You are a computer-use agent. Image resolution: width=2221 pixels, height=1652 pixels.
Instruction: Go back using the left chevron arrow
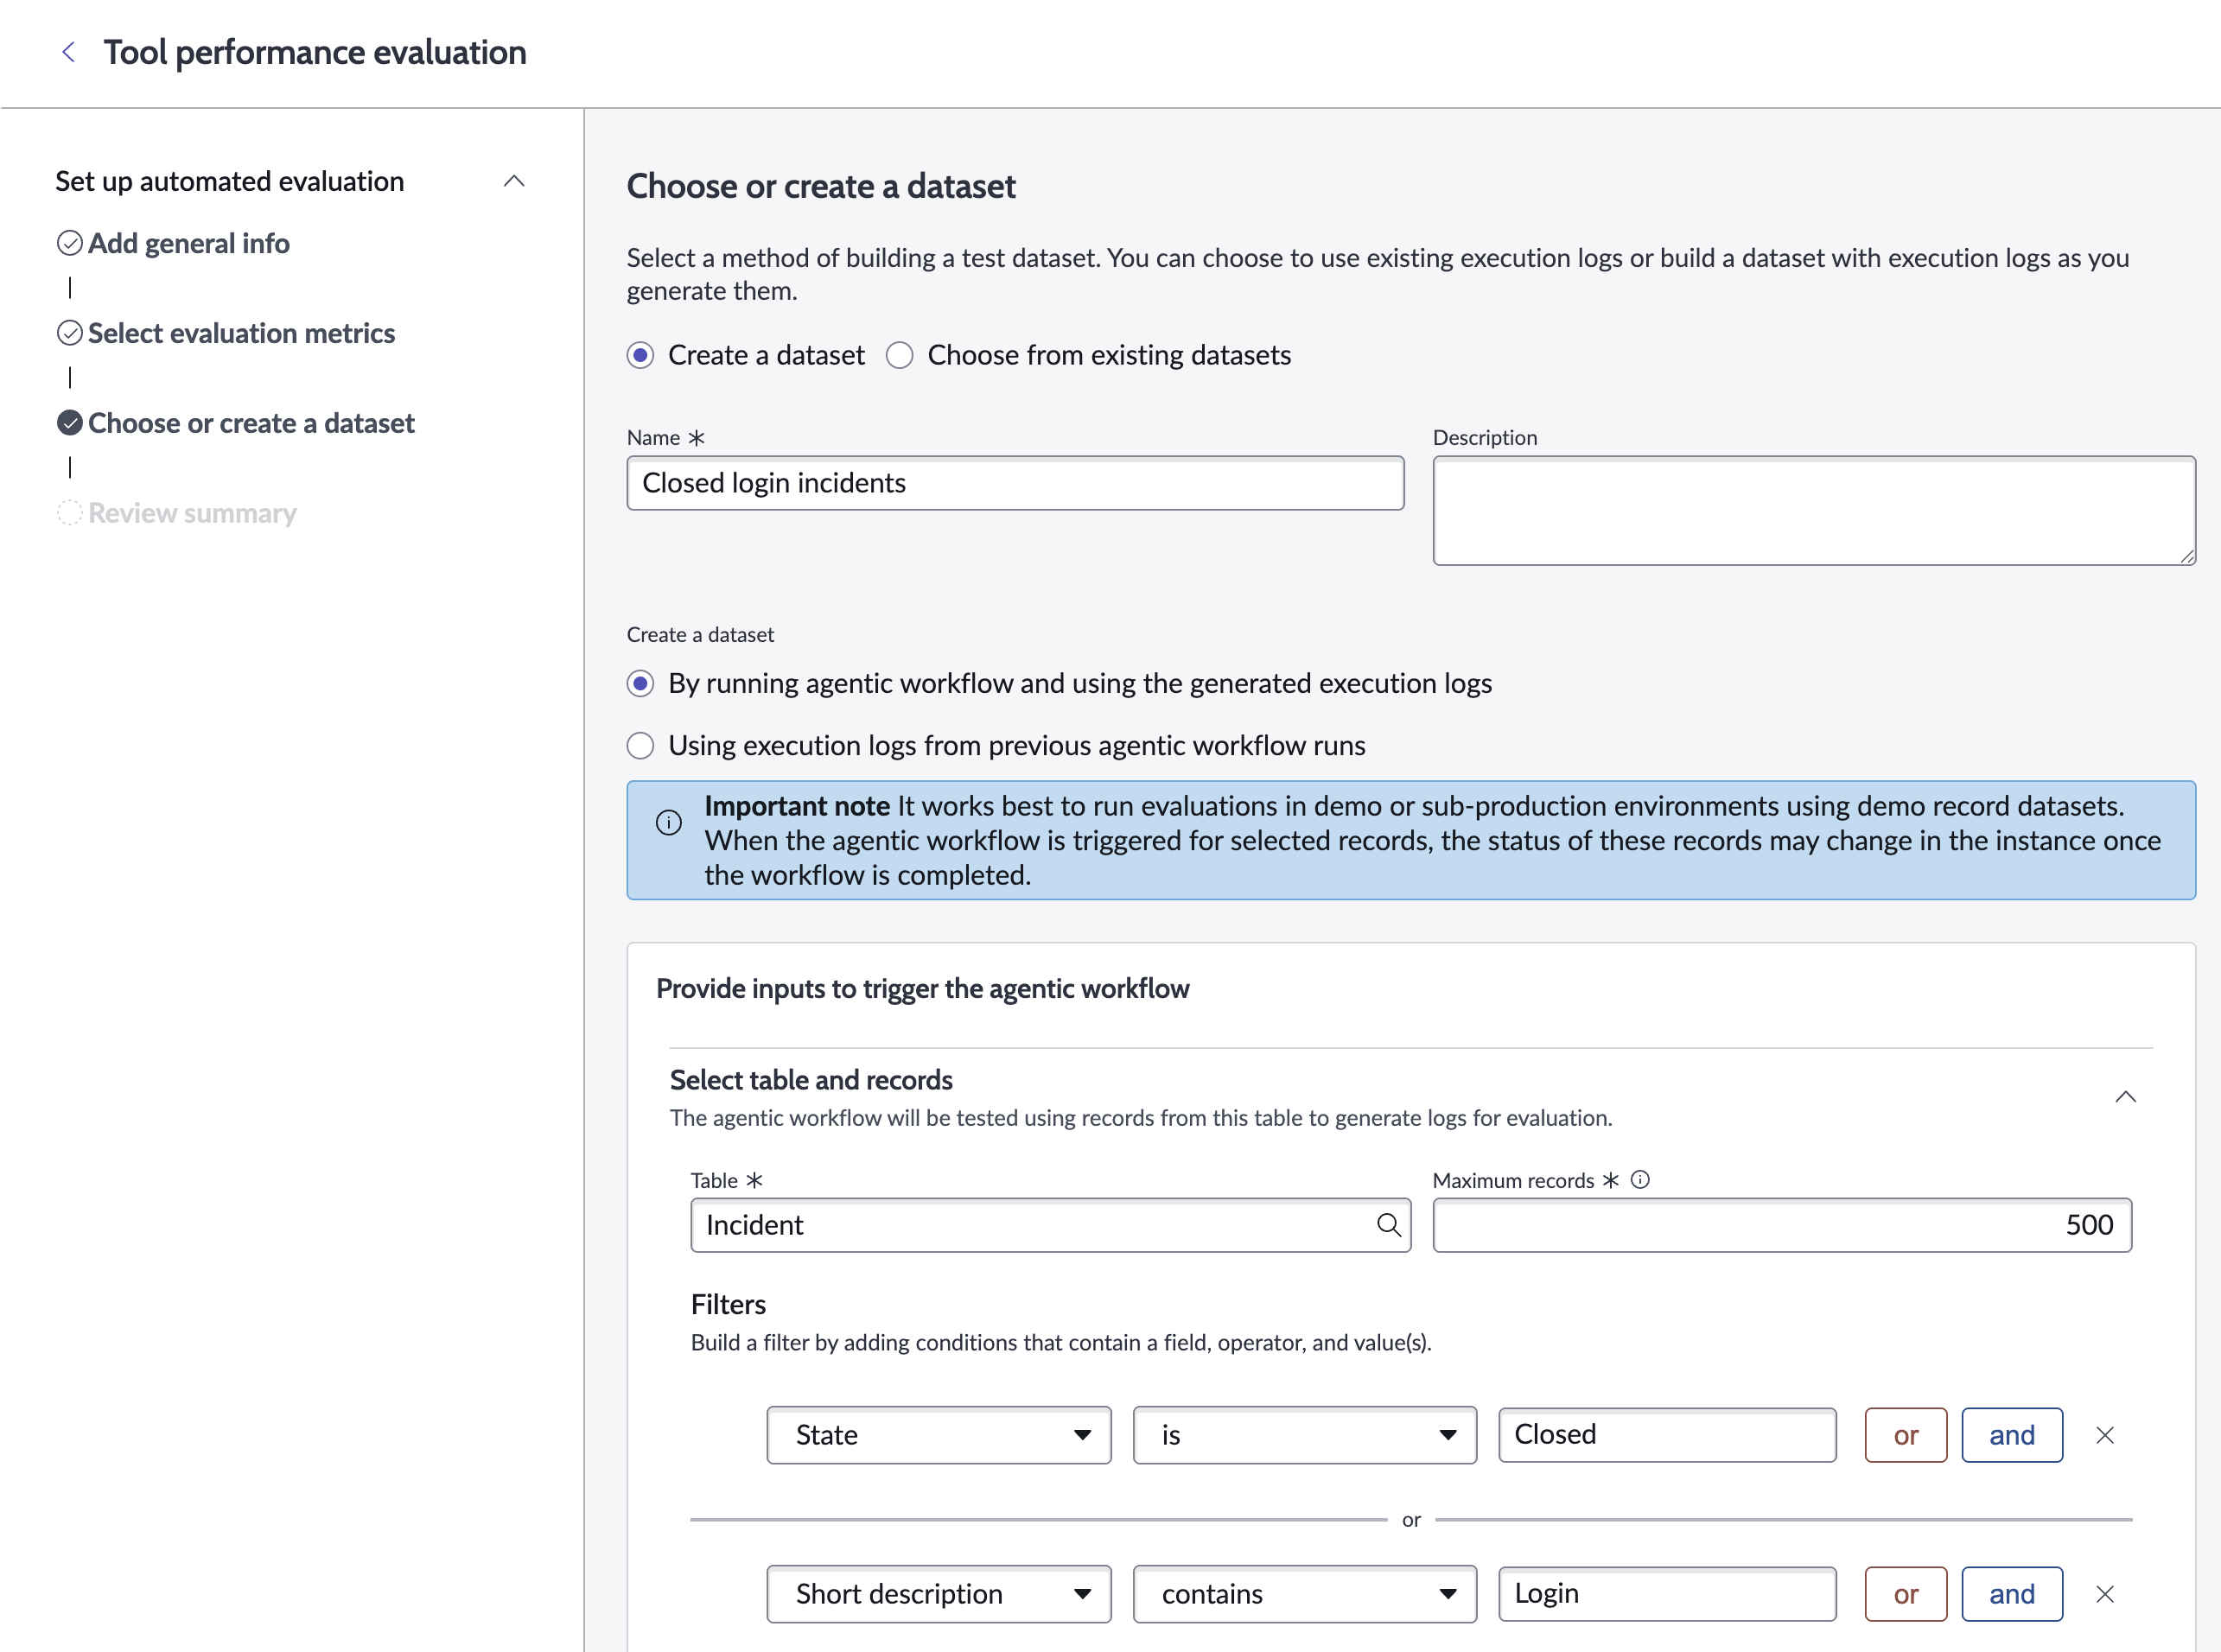tap(69, 52)
